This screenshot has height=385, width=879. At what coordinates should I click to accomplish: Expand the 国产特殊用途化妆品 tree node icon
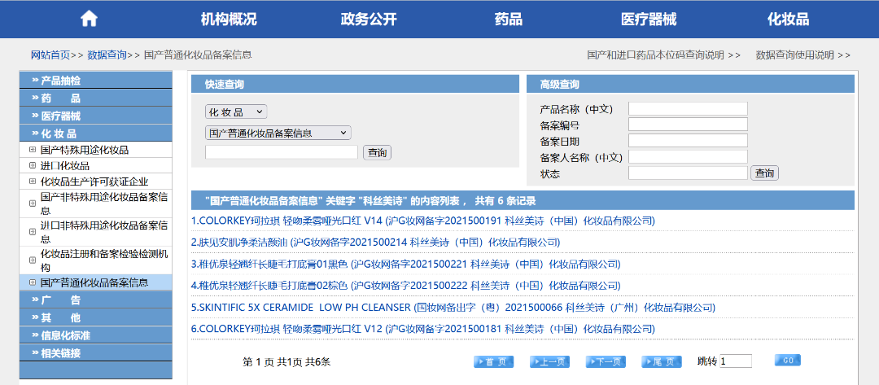coord(33,150)
